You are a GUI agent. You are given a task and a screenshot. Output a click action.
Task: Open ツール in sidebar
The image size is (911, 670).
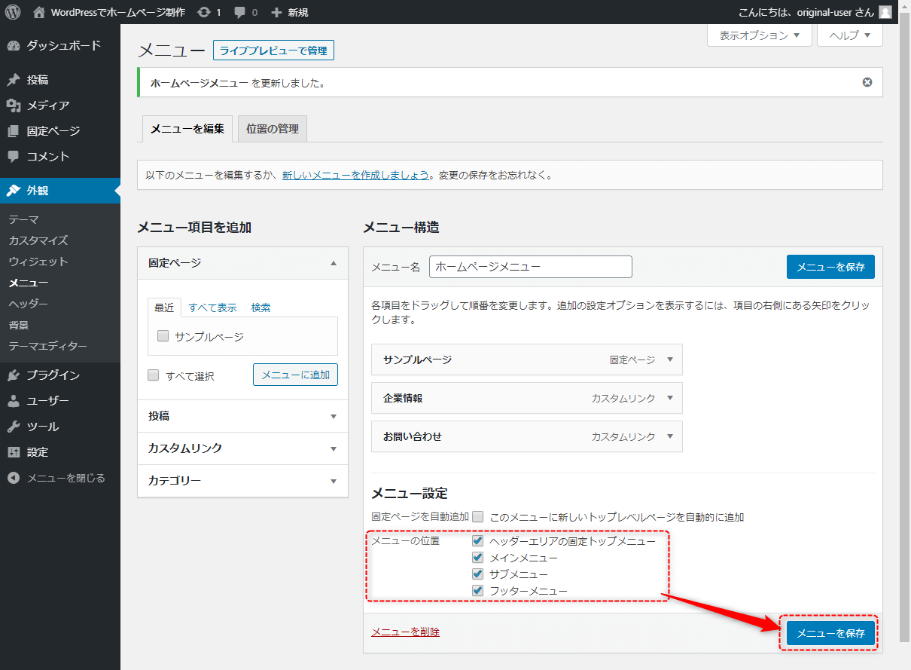(x=60, y=427)
